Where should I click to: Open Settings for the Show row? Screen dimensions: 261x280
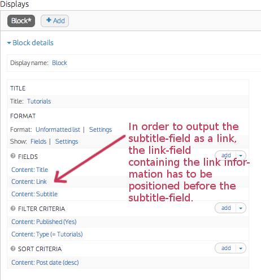coord(67,141)
